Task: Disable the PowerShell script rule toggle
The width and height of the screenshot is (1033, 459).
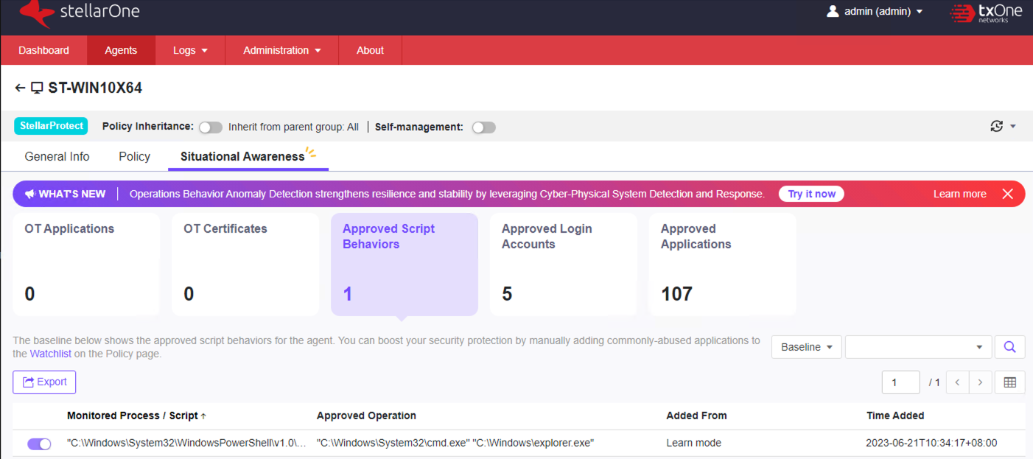Action: tap(39, 444)
